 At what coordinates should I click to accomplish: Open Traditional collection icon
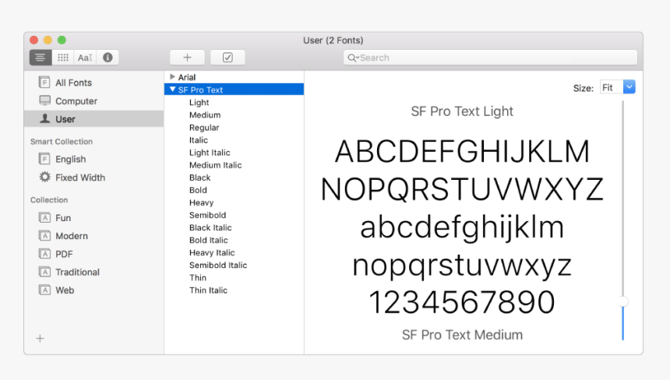[x=44, y=272]
